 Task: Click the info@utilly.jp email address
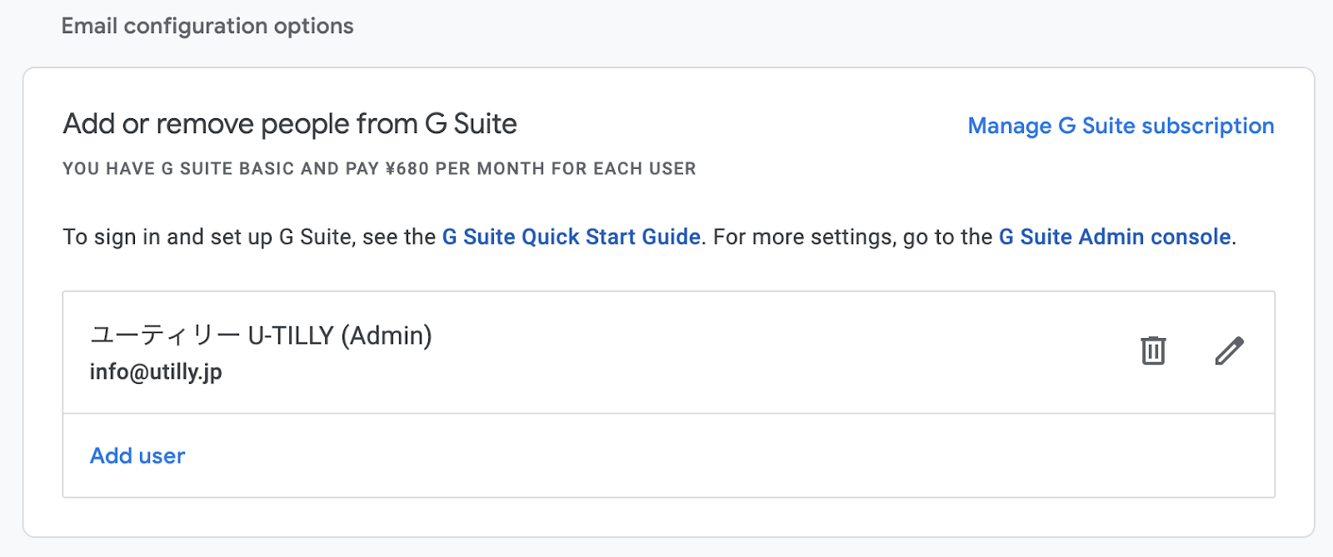[156, 371]
